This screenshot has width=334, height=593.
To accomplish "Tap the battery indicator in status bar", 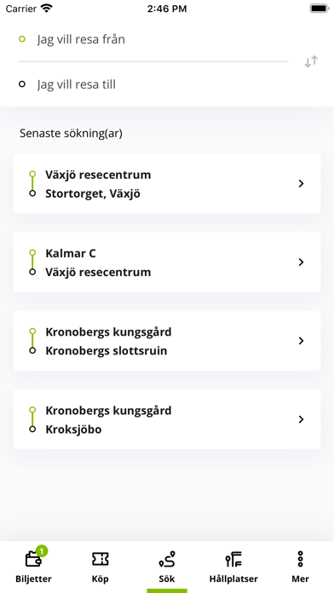I will (x=320, y=9).
